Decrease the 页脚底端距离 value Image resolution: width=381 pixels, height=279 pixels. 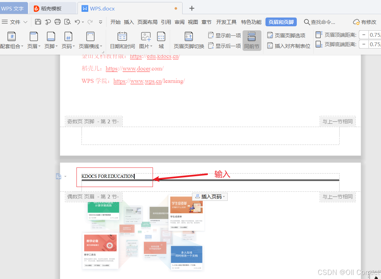[364, 44]
